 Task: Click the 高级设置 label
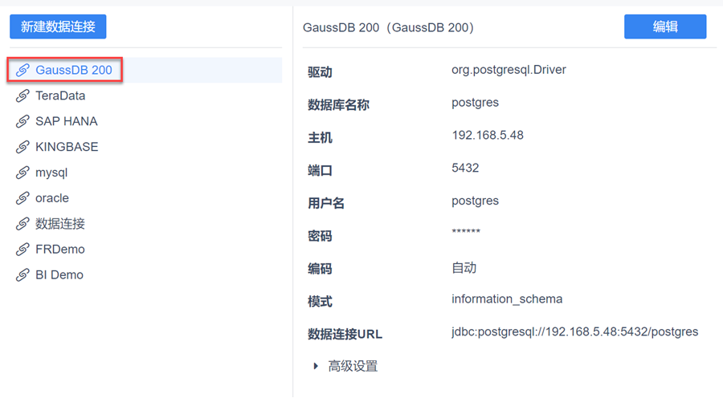point(353,366)
